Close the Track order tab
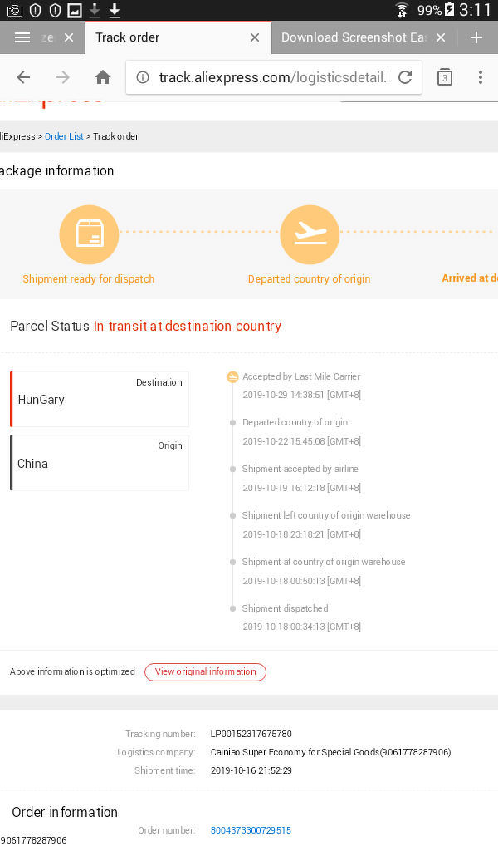The image size is (498, 851). [255, 37]
